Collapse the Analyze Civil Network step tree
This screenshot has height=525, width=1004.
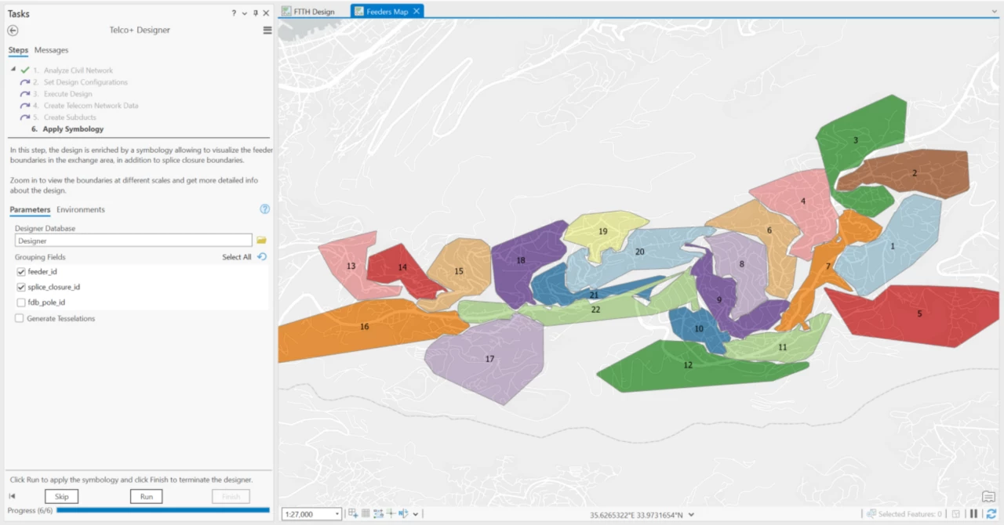tap(13, 70)
